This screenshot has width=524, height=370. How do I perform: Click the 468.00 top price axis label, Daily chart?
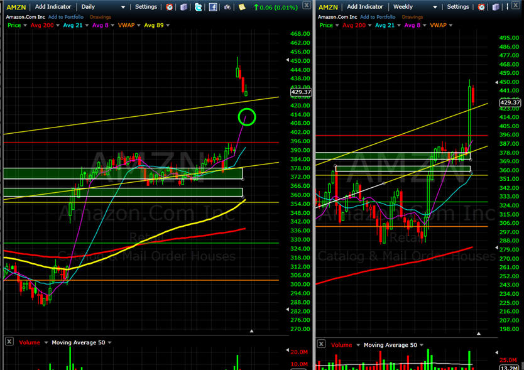(x=300, y=34)
